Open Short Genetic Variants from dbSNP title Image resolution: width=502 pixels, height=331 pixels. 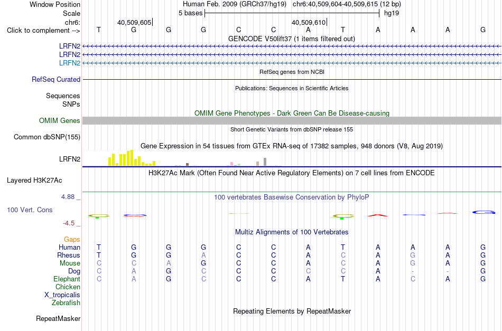tap(292, 129)
